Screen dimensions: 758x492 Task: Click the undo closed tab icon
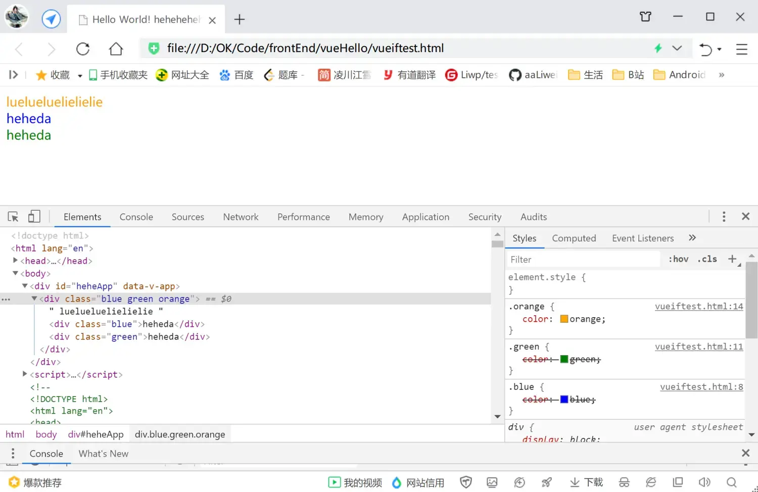point(705,49)
